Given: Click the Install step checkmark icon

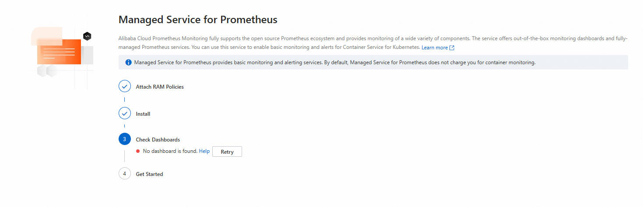Looking at the screenshot, I should click(x=125, y=114).
